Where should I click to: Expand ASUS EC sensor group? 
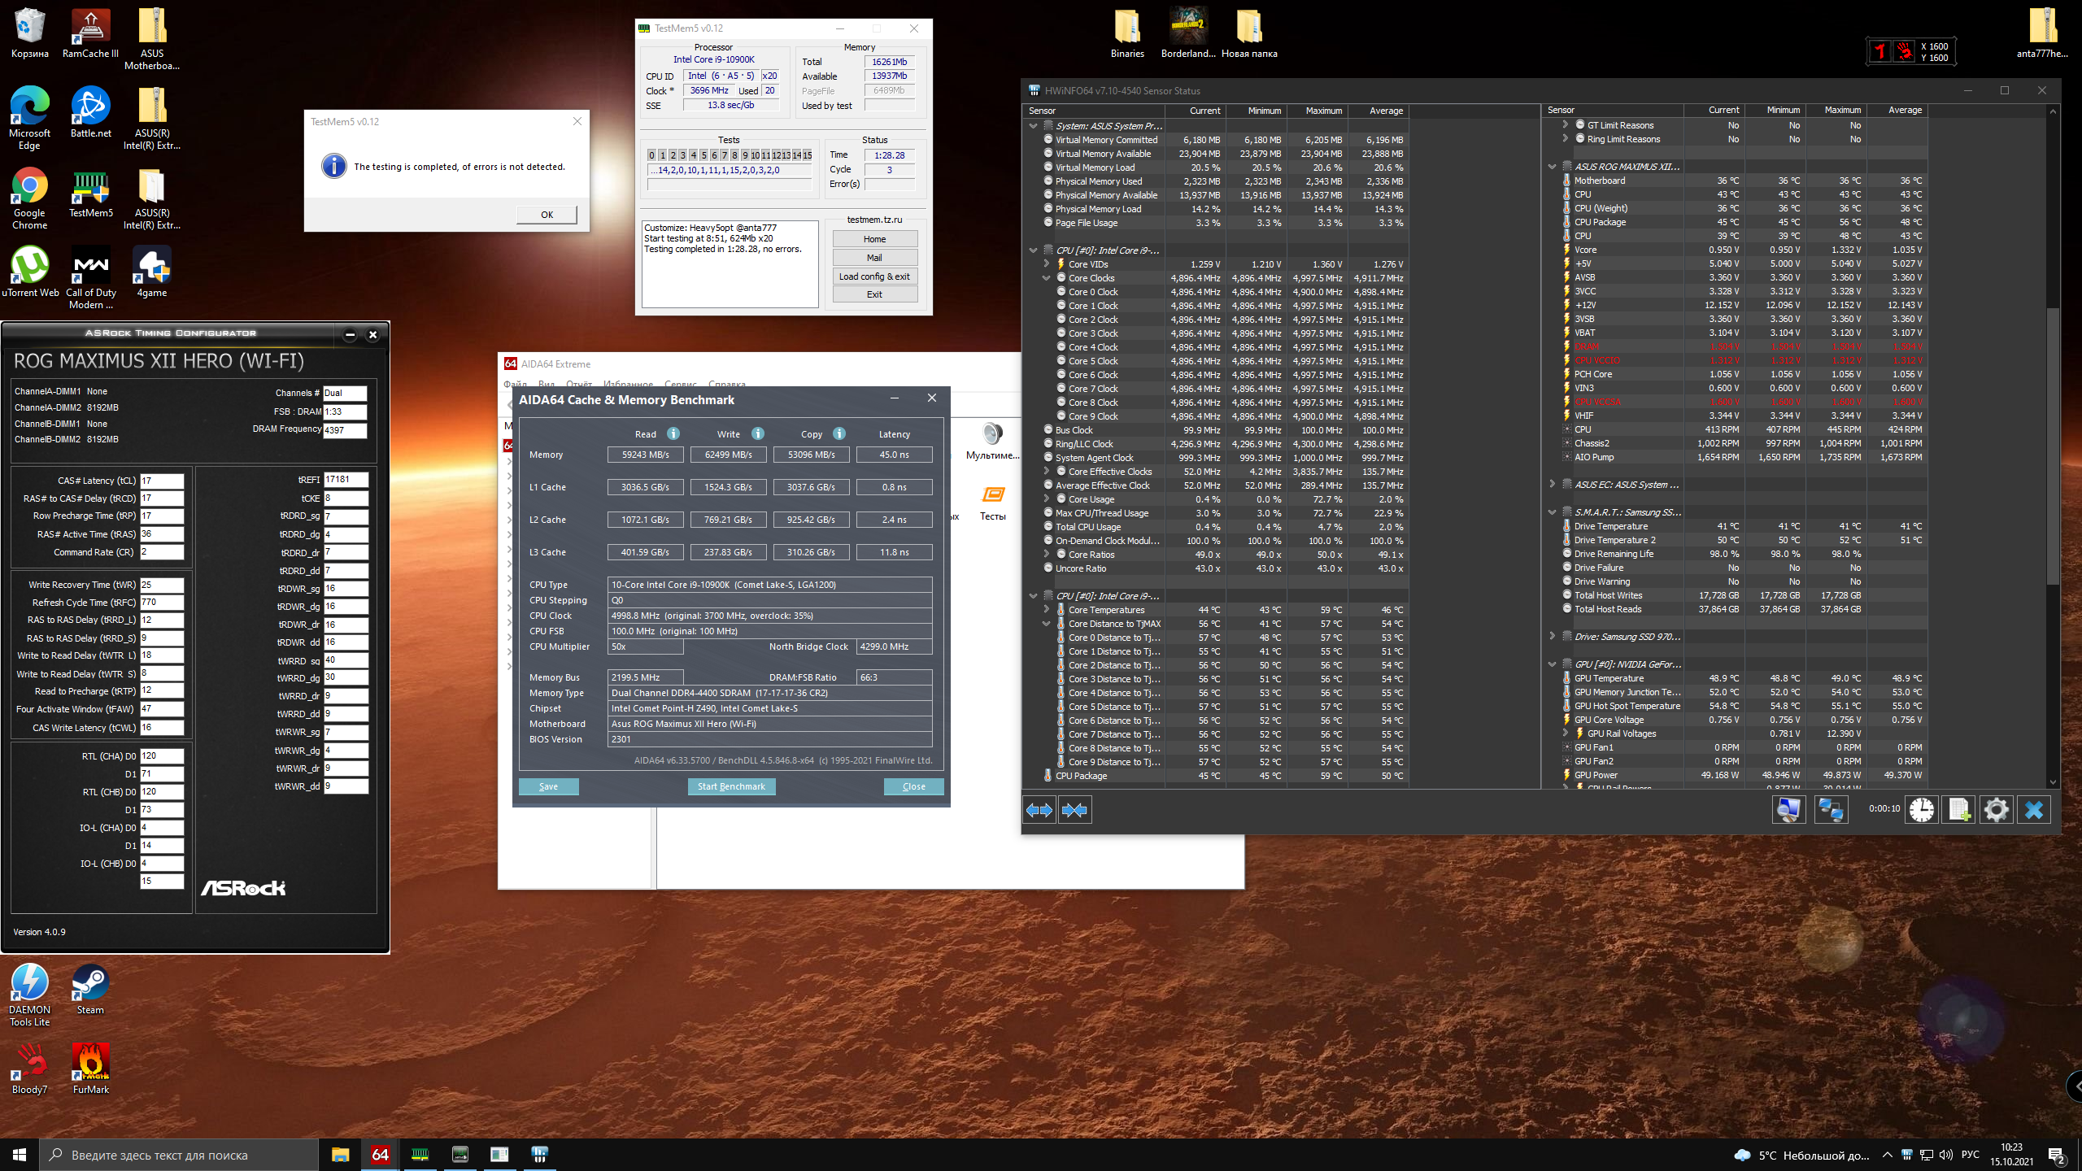pos(1553,485)
